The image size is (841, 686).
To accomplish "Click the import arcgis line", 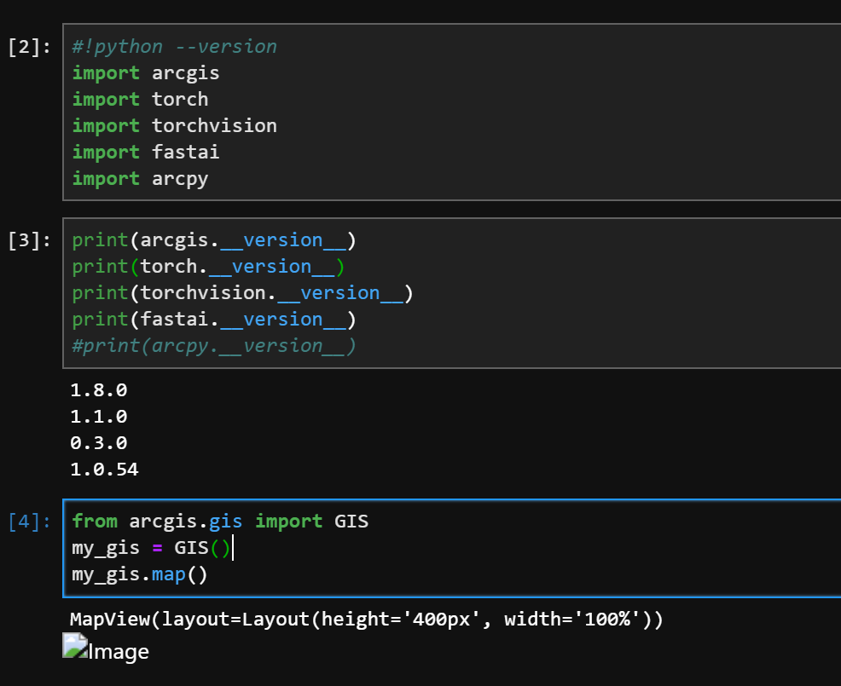I will pos(145,72).
